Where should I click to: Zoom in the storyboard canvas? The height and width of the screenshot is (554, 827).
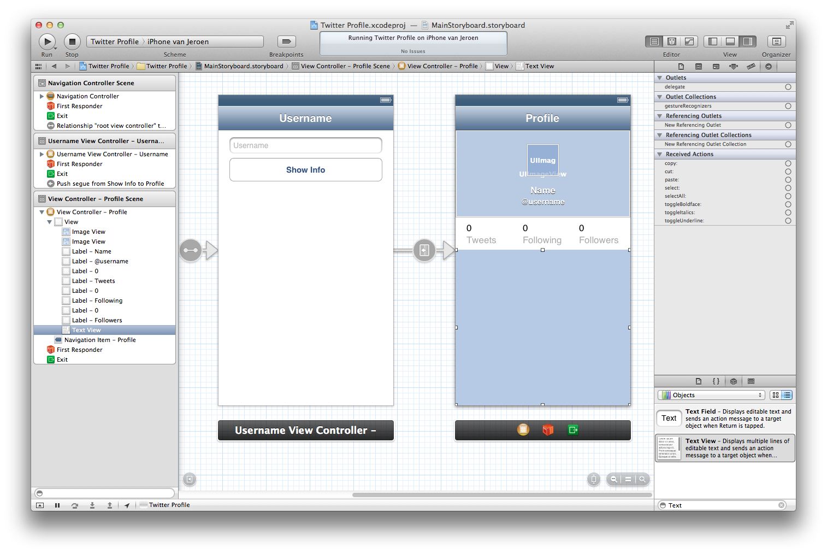click(x=643, y=479)
